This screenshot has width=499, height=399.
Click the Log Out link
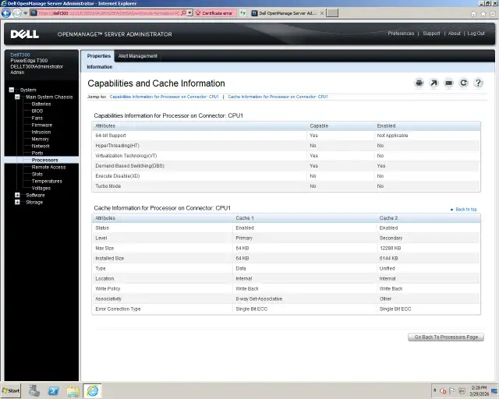point(476,34)
